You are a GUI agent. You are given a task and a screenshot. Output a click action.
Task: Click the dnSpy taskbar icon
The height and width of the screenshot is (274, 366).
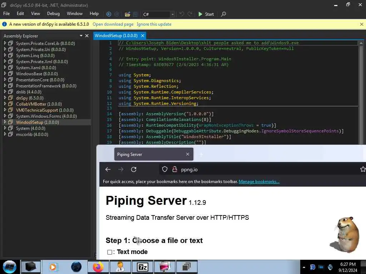(187, 267)
